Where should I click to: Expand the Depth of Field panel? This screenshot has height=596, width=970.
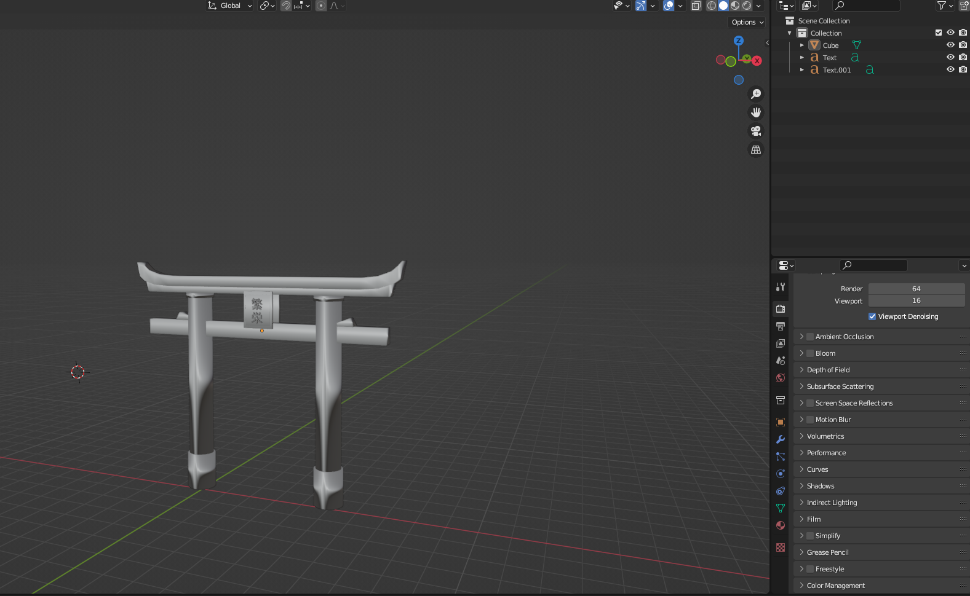(x=881, y=370)
